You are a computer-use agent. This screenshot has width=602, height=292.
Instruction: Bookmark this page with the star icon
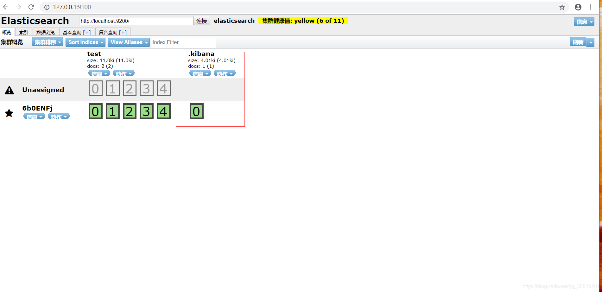(562, 7)
